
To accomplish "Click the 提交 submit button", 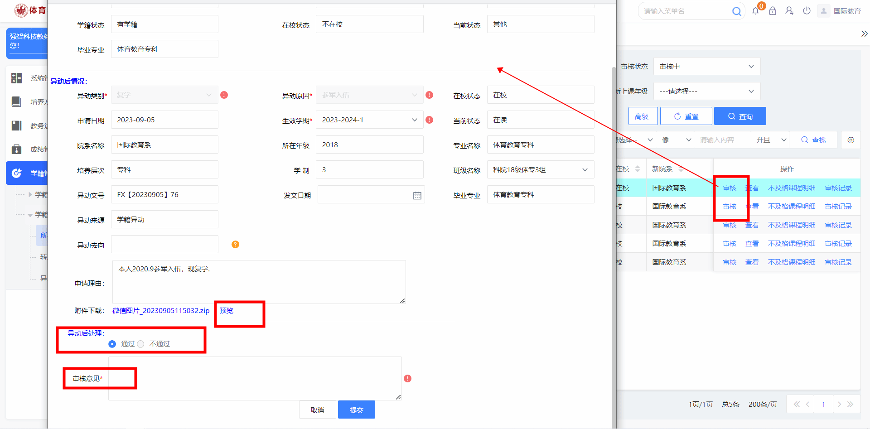I will tap(356, 410).
